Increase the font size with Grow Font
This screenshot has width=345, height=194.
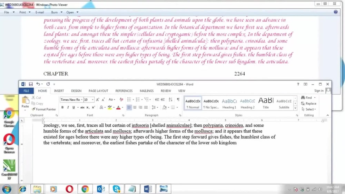(x=98, y=100)
